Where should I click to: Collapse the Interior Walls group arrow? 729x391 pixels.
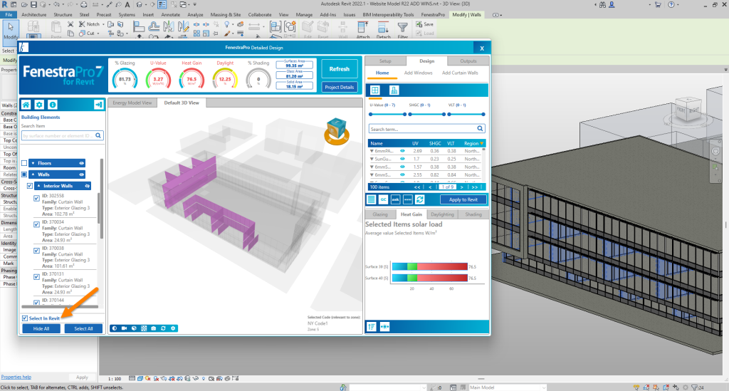click(38, 186)
